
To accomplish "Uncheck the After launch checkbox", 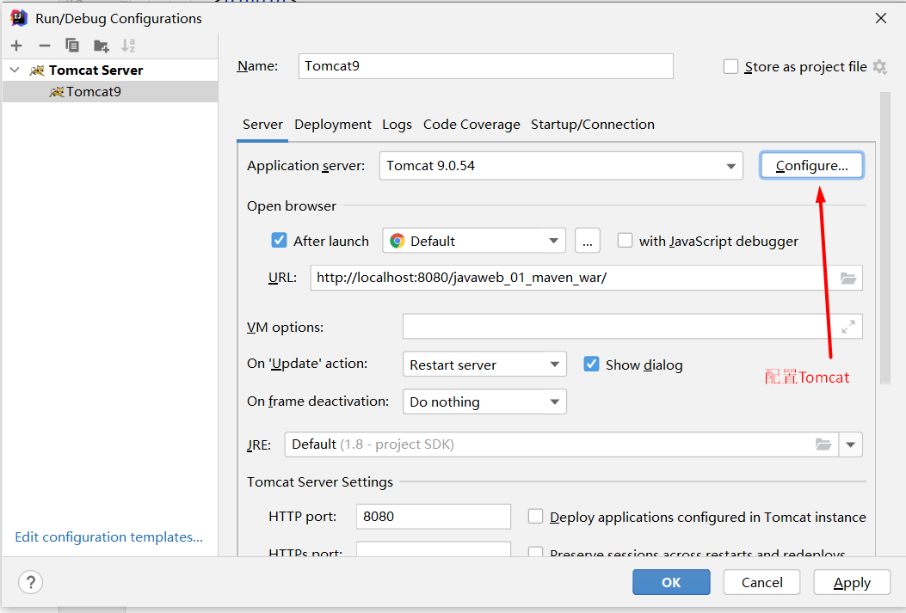I will coord(279,241).
